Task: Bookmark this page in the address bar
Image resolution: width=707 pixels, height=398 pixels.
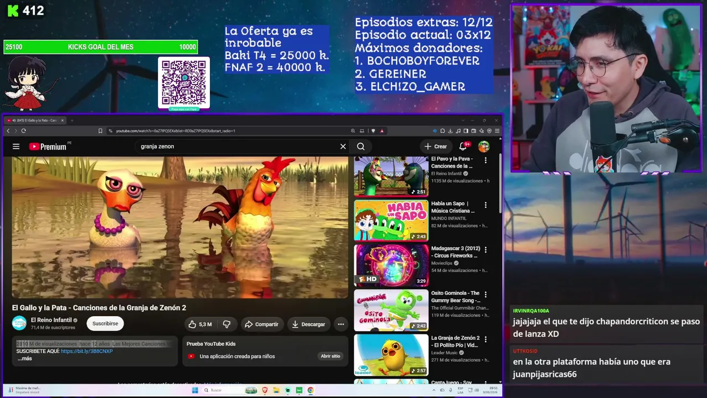Action: [x=100, y=131]
